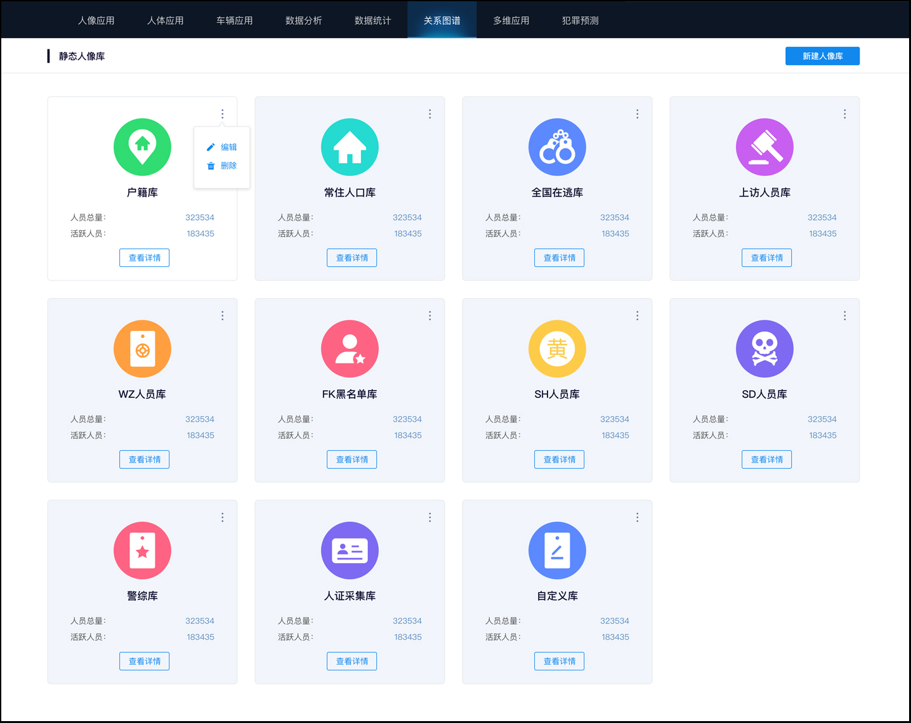Click the 户籍库 green location-home icon

(142, 147)
